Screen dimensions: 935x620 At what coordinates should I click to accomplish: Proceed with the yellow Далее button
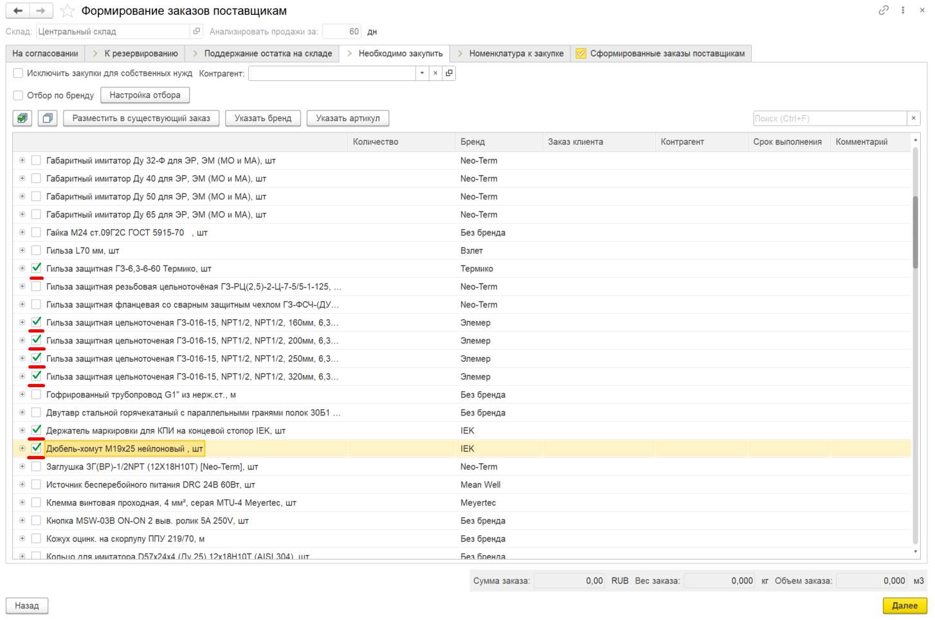click(x=905, y=605)
